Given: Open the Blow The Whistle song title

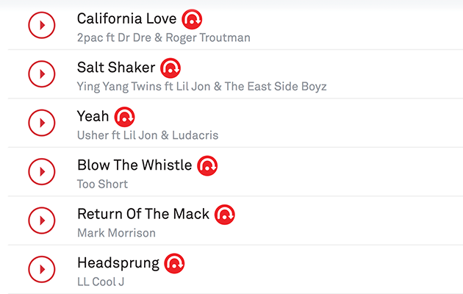Looking at the screenshot, I should [x=134, y=165].
